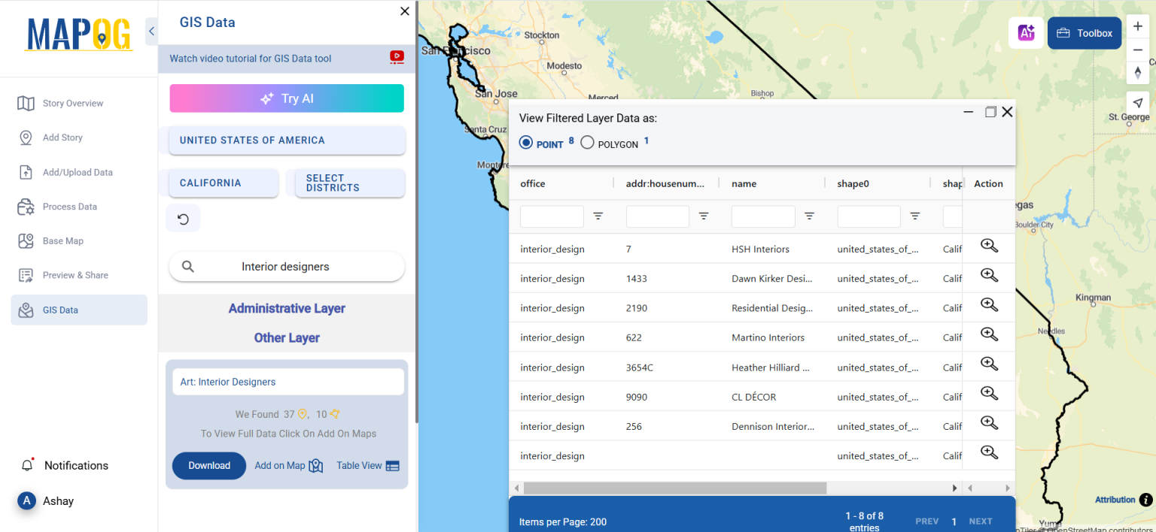Screen dimensions: 1156x532
Task: Reset the search with the undo icon
Action: (183, 218)
